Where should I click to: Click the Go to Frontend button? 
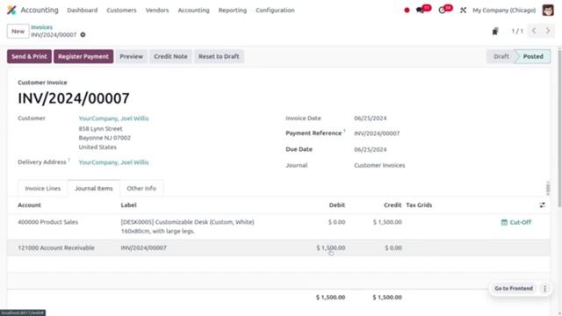(x=514, y=289)
